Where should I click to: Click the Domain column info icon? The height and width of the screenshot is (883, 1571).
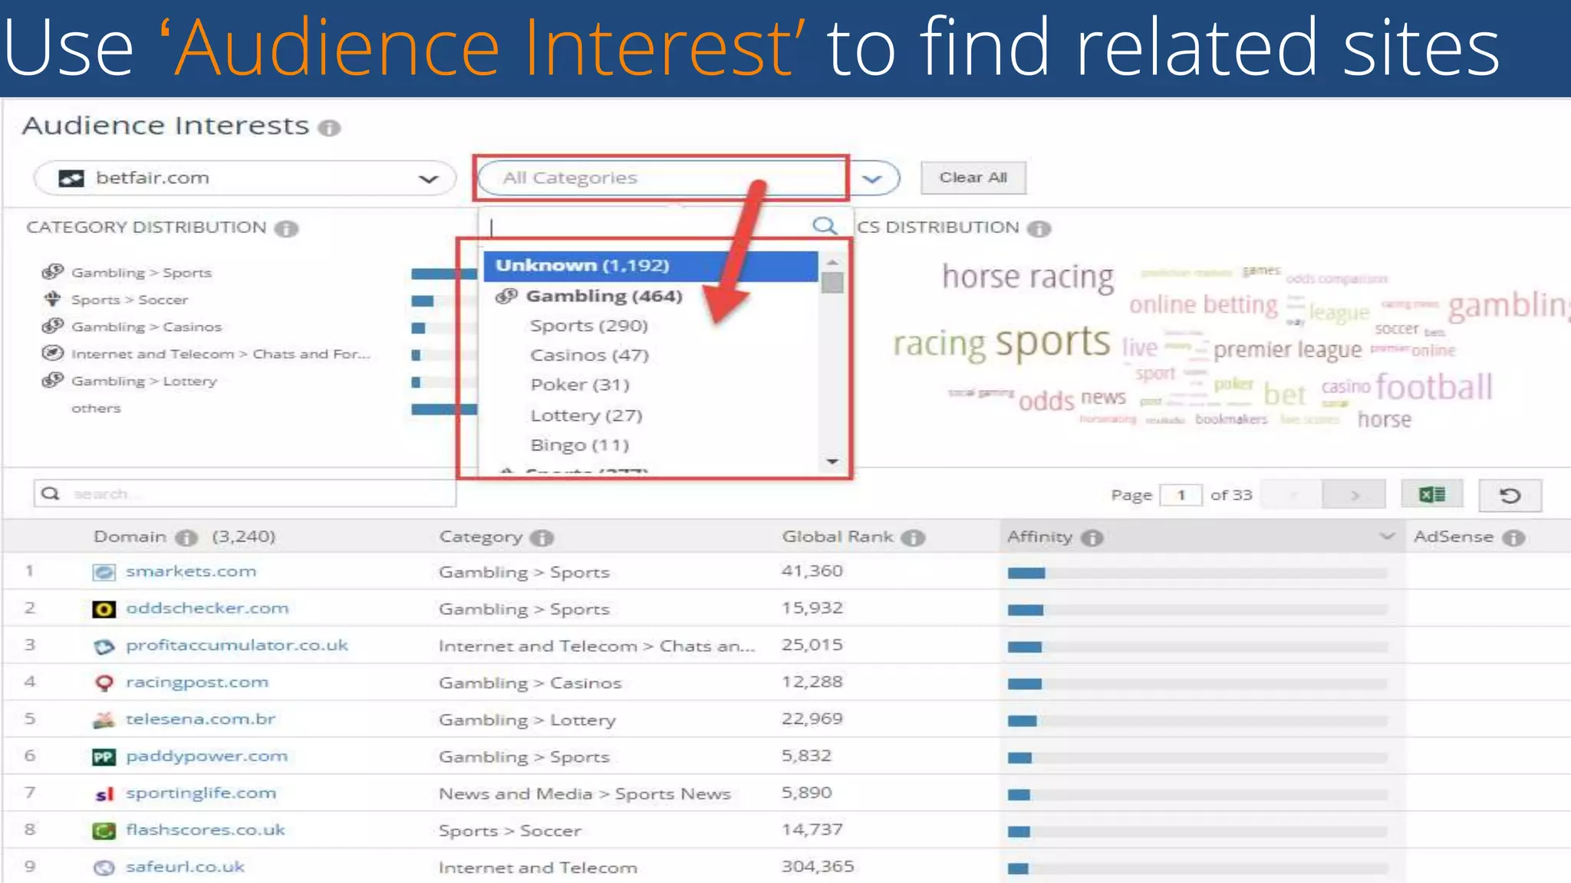pos(186,538)
